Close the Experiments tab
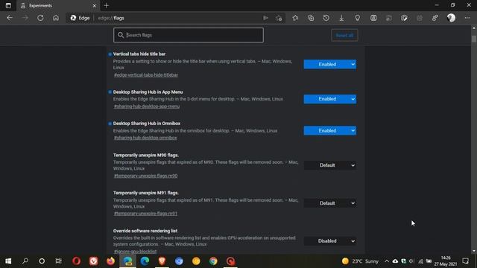This screenshot has width=477, height=268. (x=95, y=5)
